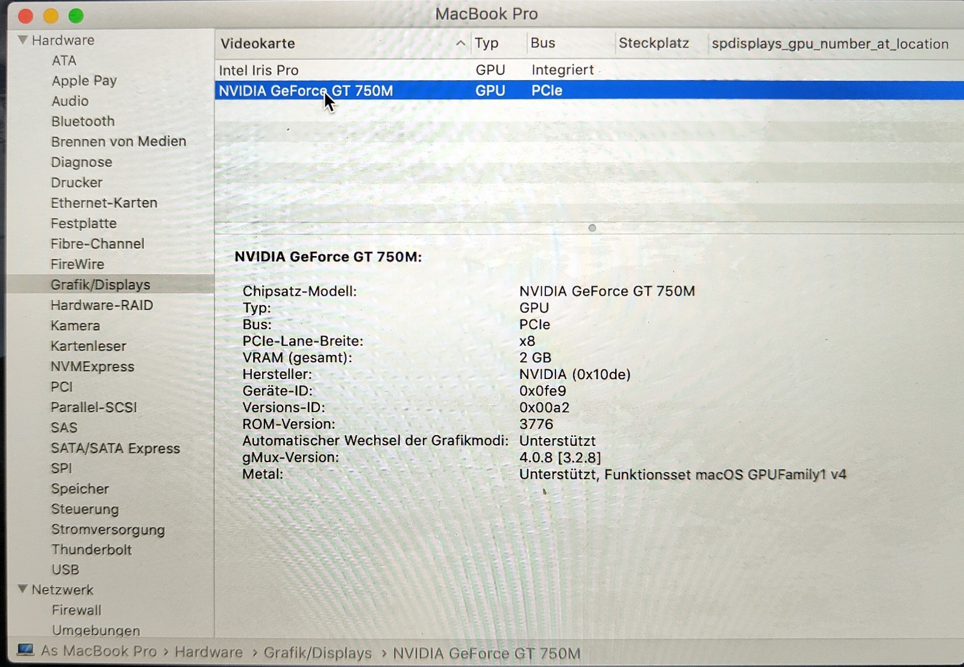Screen dimensions: 964x667
Task: Select Steuerung in the sidebar
Action: coord(85,509)
